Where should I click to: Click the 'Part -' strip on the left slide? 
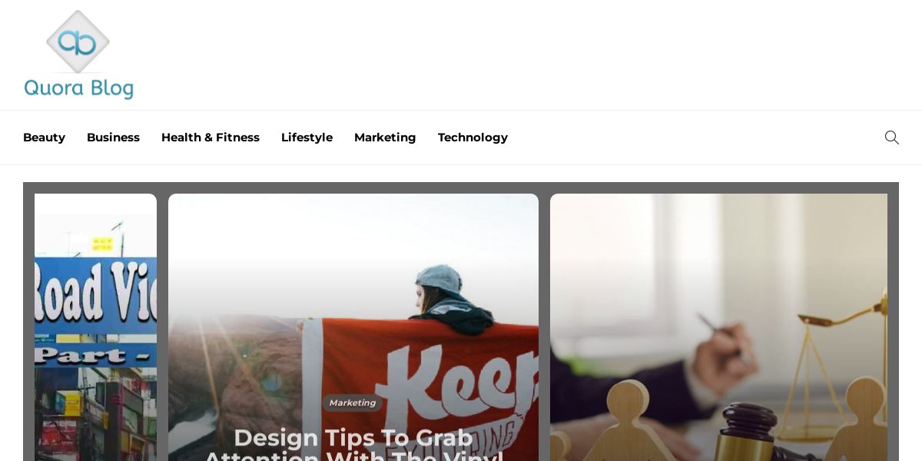tap(95, 355)
